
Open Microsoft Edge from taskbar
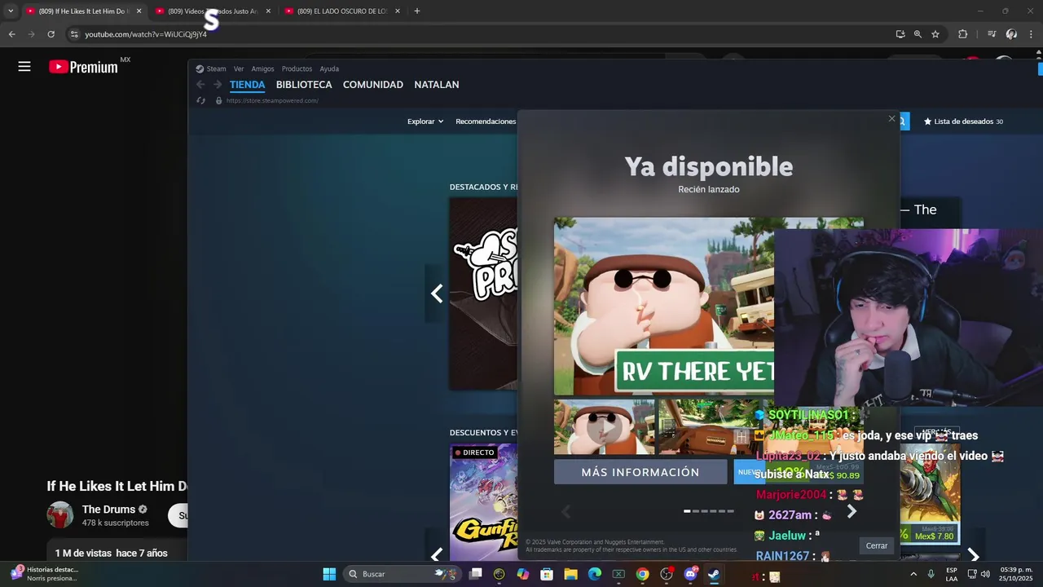(x=595, y=574)
